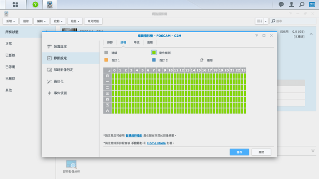Select the 六 Saturday row header
This screenshot has height=179, width=319.
tap(107, 111)
